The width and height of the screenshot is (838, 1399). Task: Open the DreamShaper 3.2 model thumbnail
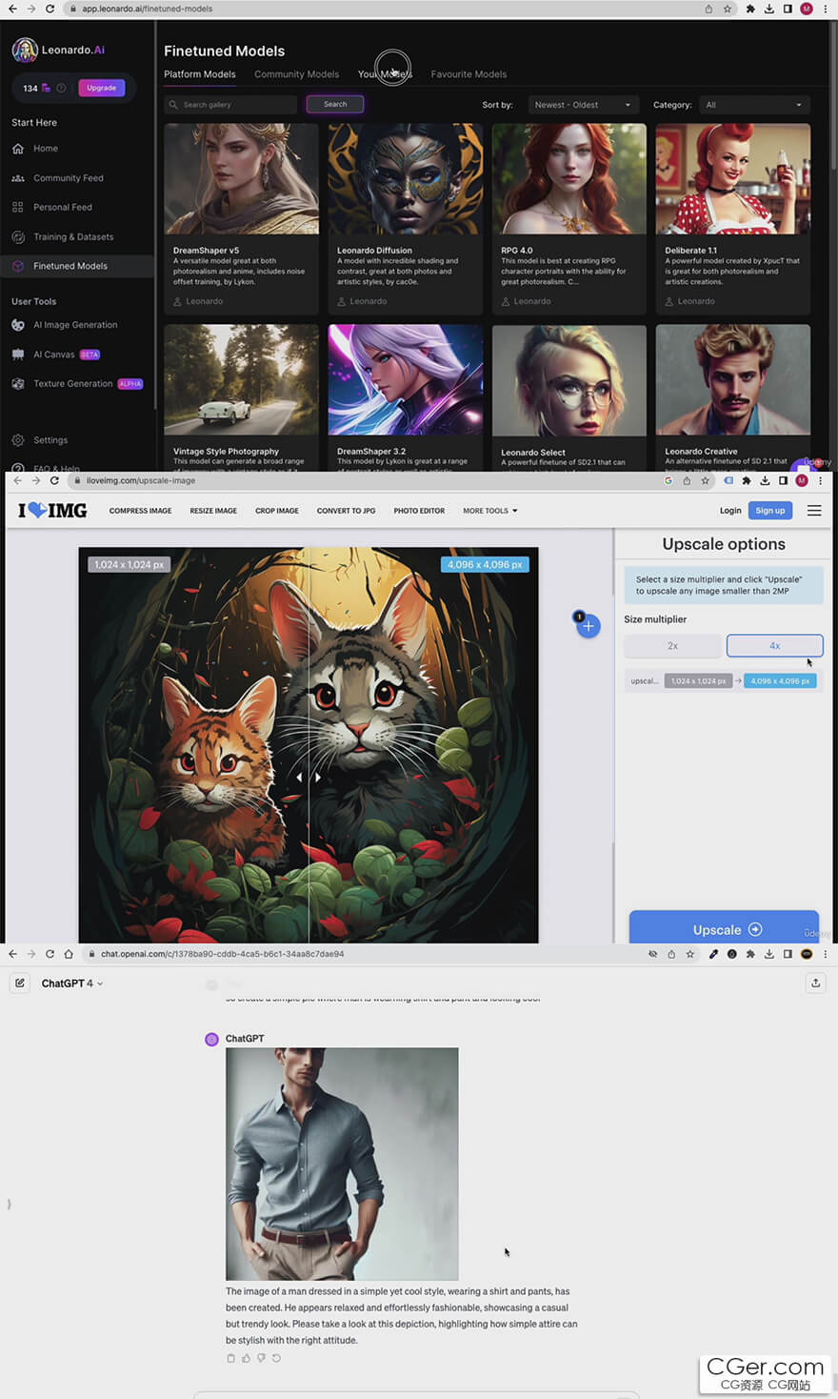(x=405, y=380)
